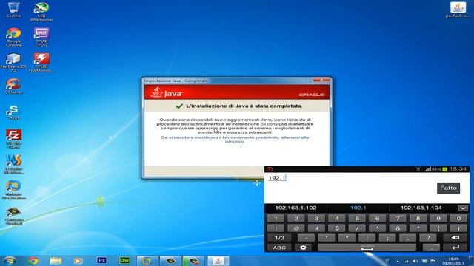Click the volume icon in the system tray
Viewport: 474px width, 266px height.
point(415,261)
